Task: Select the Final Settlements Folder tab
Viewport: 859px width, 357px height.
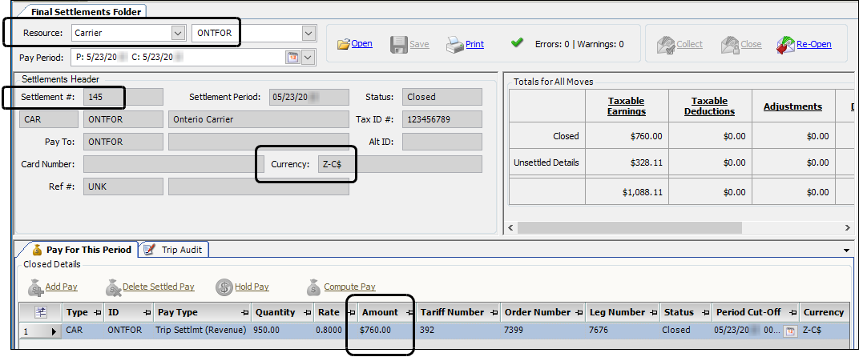Action: (x=86, y=11)
